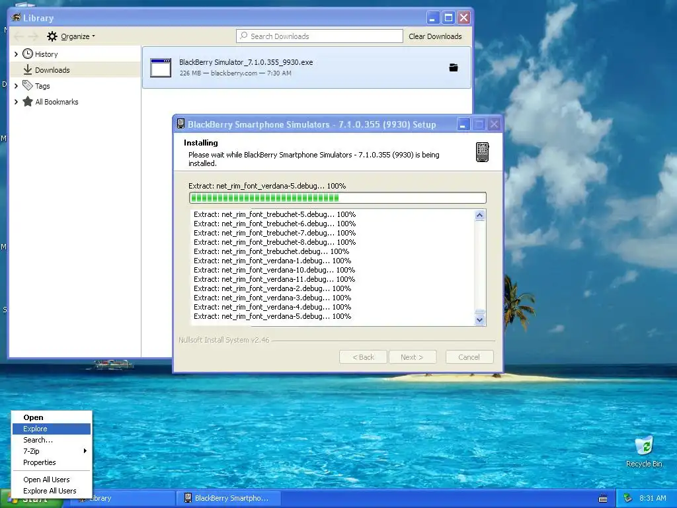Viewport: 677px width, 508px height.
Task: Click the Next button in the installer
Action: (413, 357)
